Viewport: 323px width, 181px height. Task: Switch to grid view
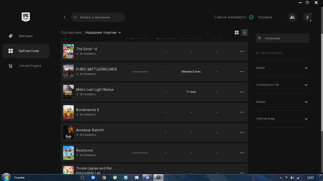237,33
